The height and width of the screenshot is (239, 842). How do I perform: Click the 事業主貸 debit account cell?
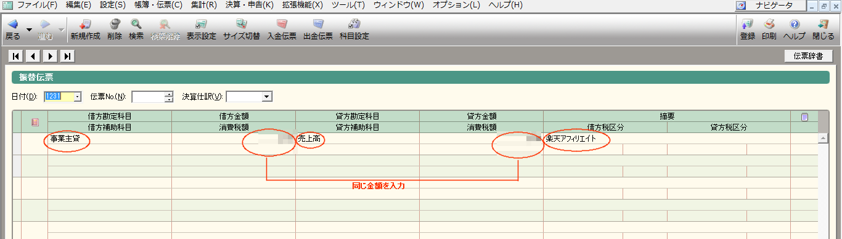(x=110, y=139)
